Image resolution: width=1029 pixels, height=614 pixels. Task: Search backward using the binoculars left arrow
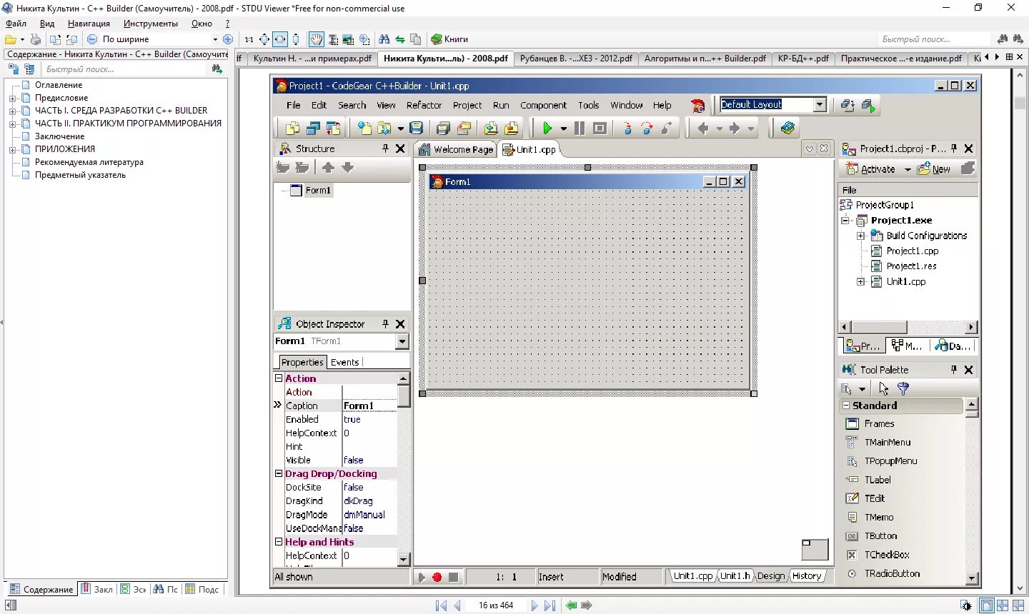point(1003,39)
